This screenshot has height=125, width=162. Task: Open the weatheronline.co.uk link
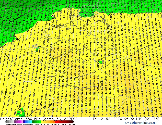click(x=141, y=123)
